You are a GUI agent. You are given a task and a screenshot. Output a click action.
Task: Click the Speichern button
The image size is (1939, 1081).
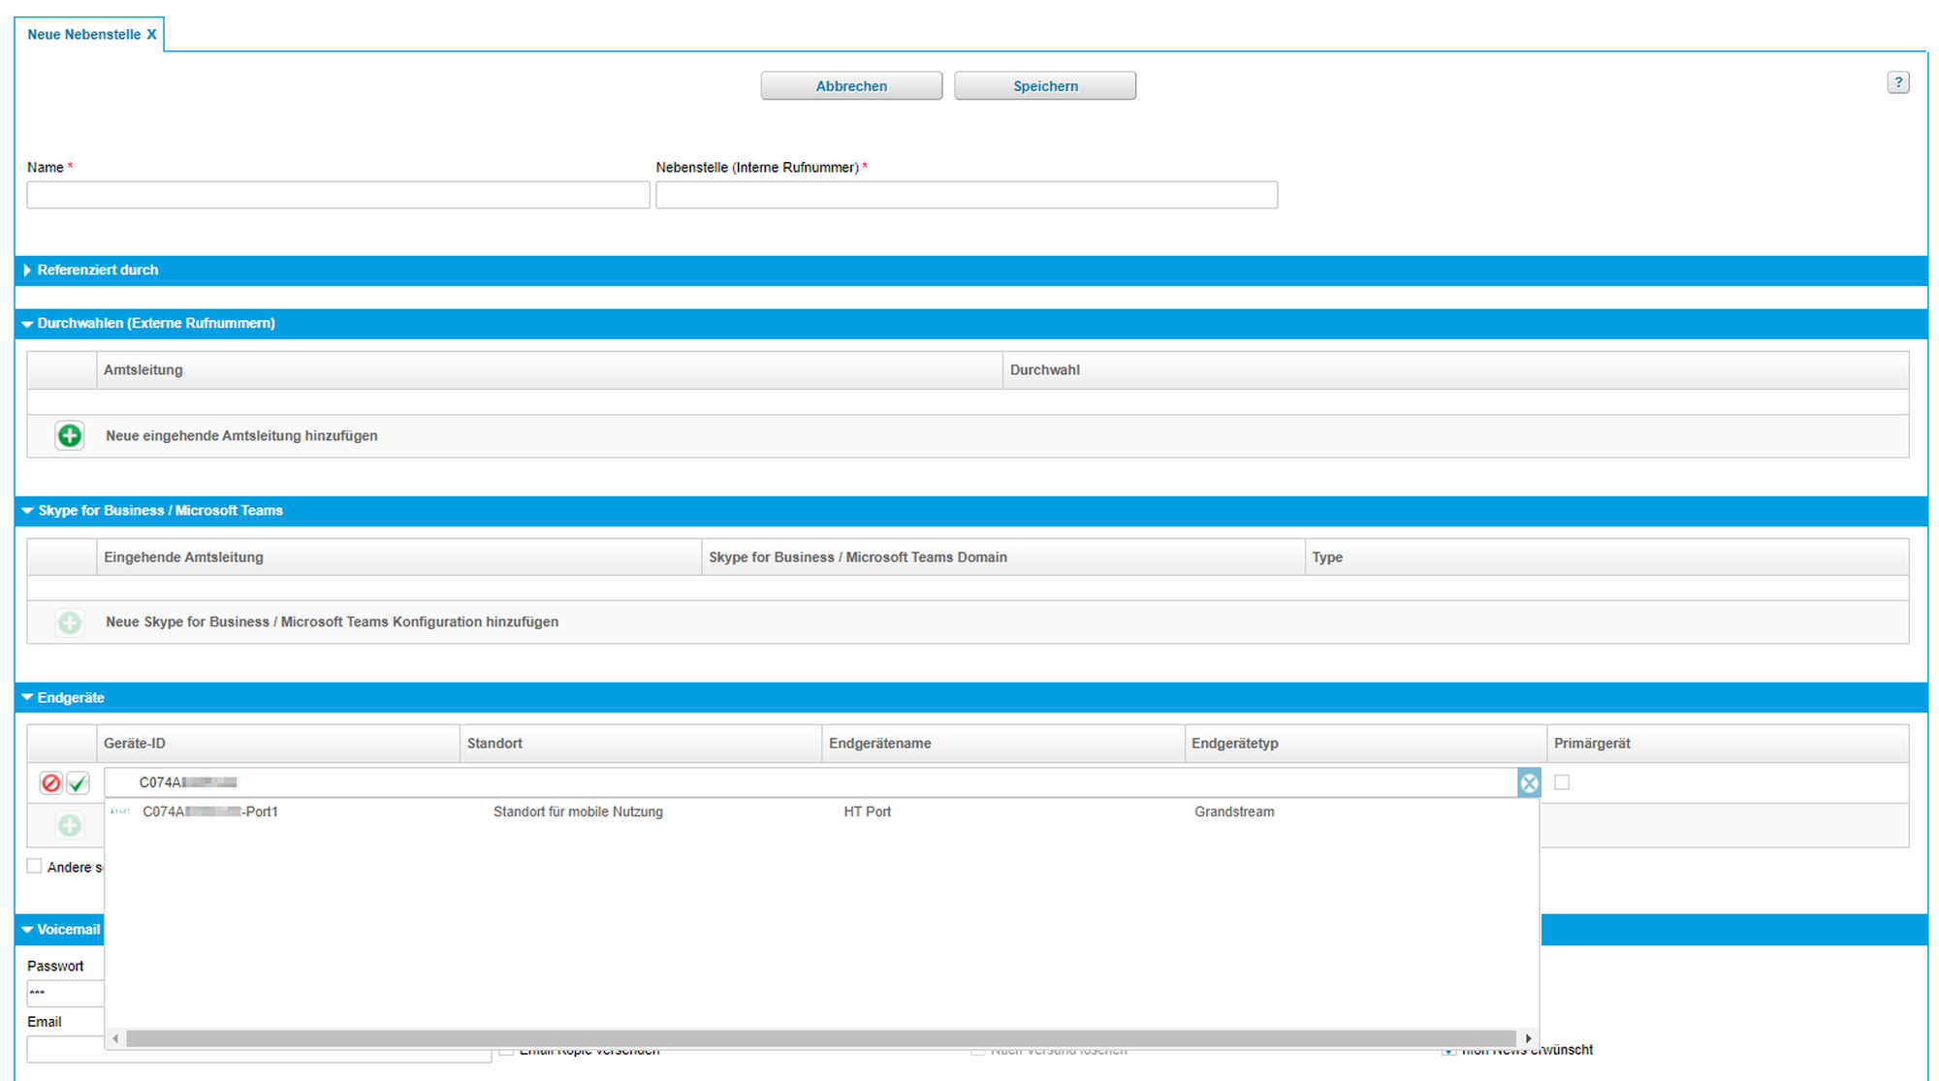point(1045,86)
